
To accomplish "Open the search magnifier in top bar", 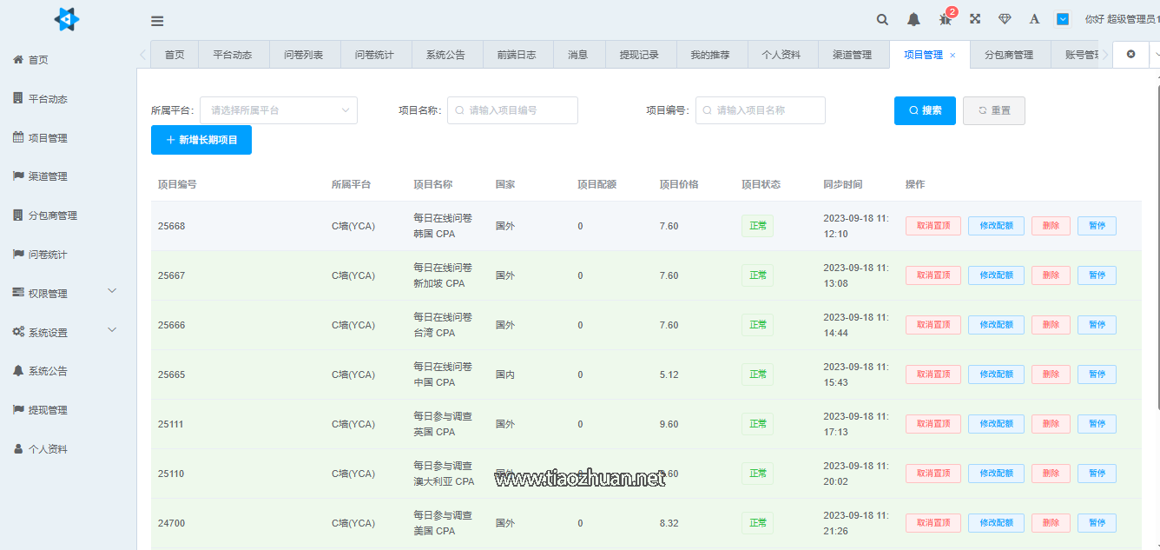I will tap(882, 19).
